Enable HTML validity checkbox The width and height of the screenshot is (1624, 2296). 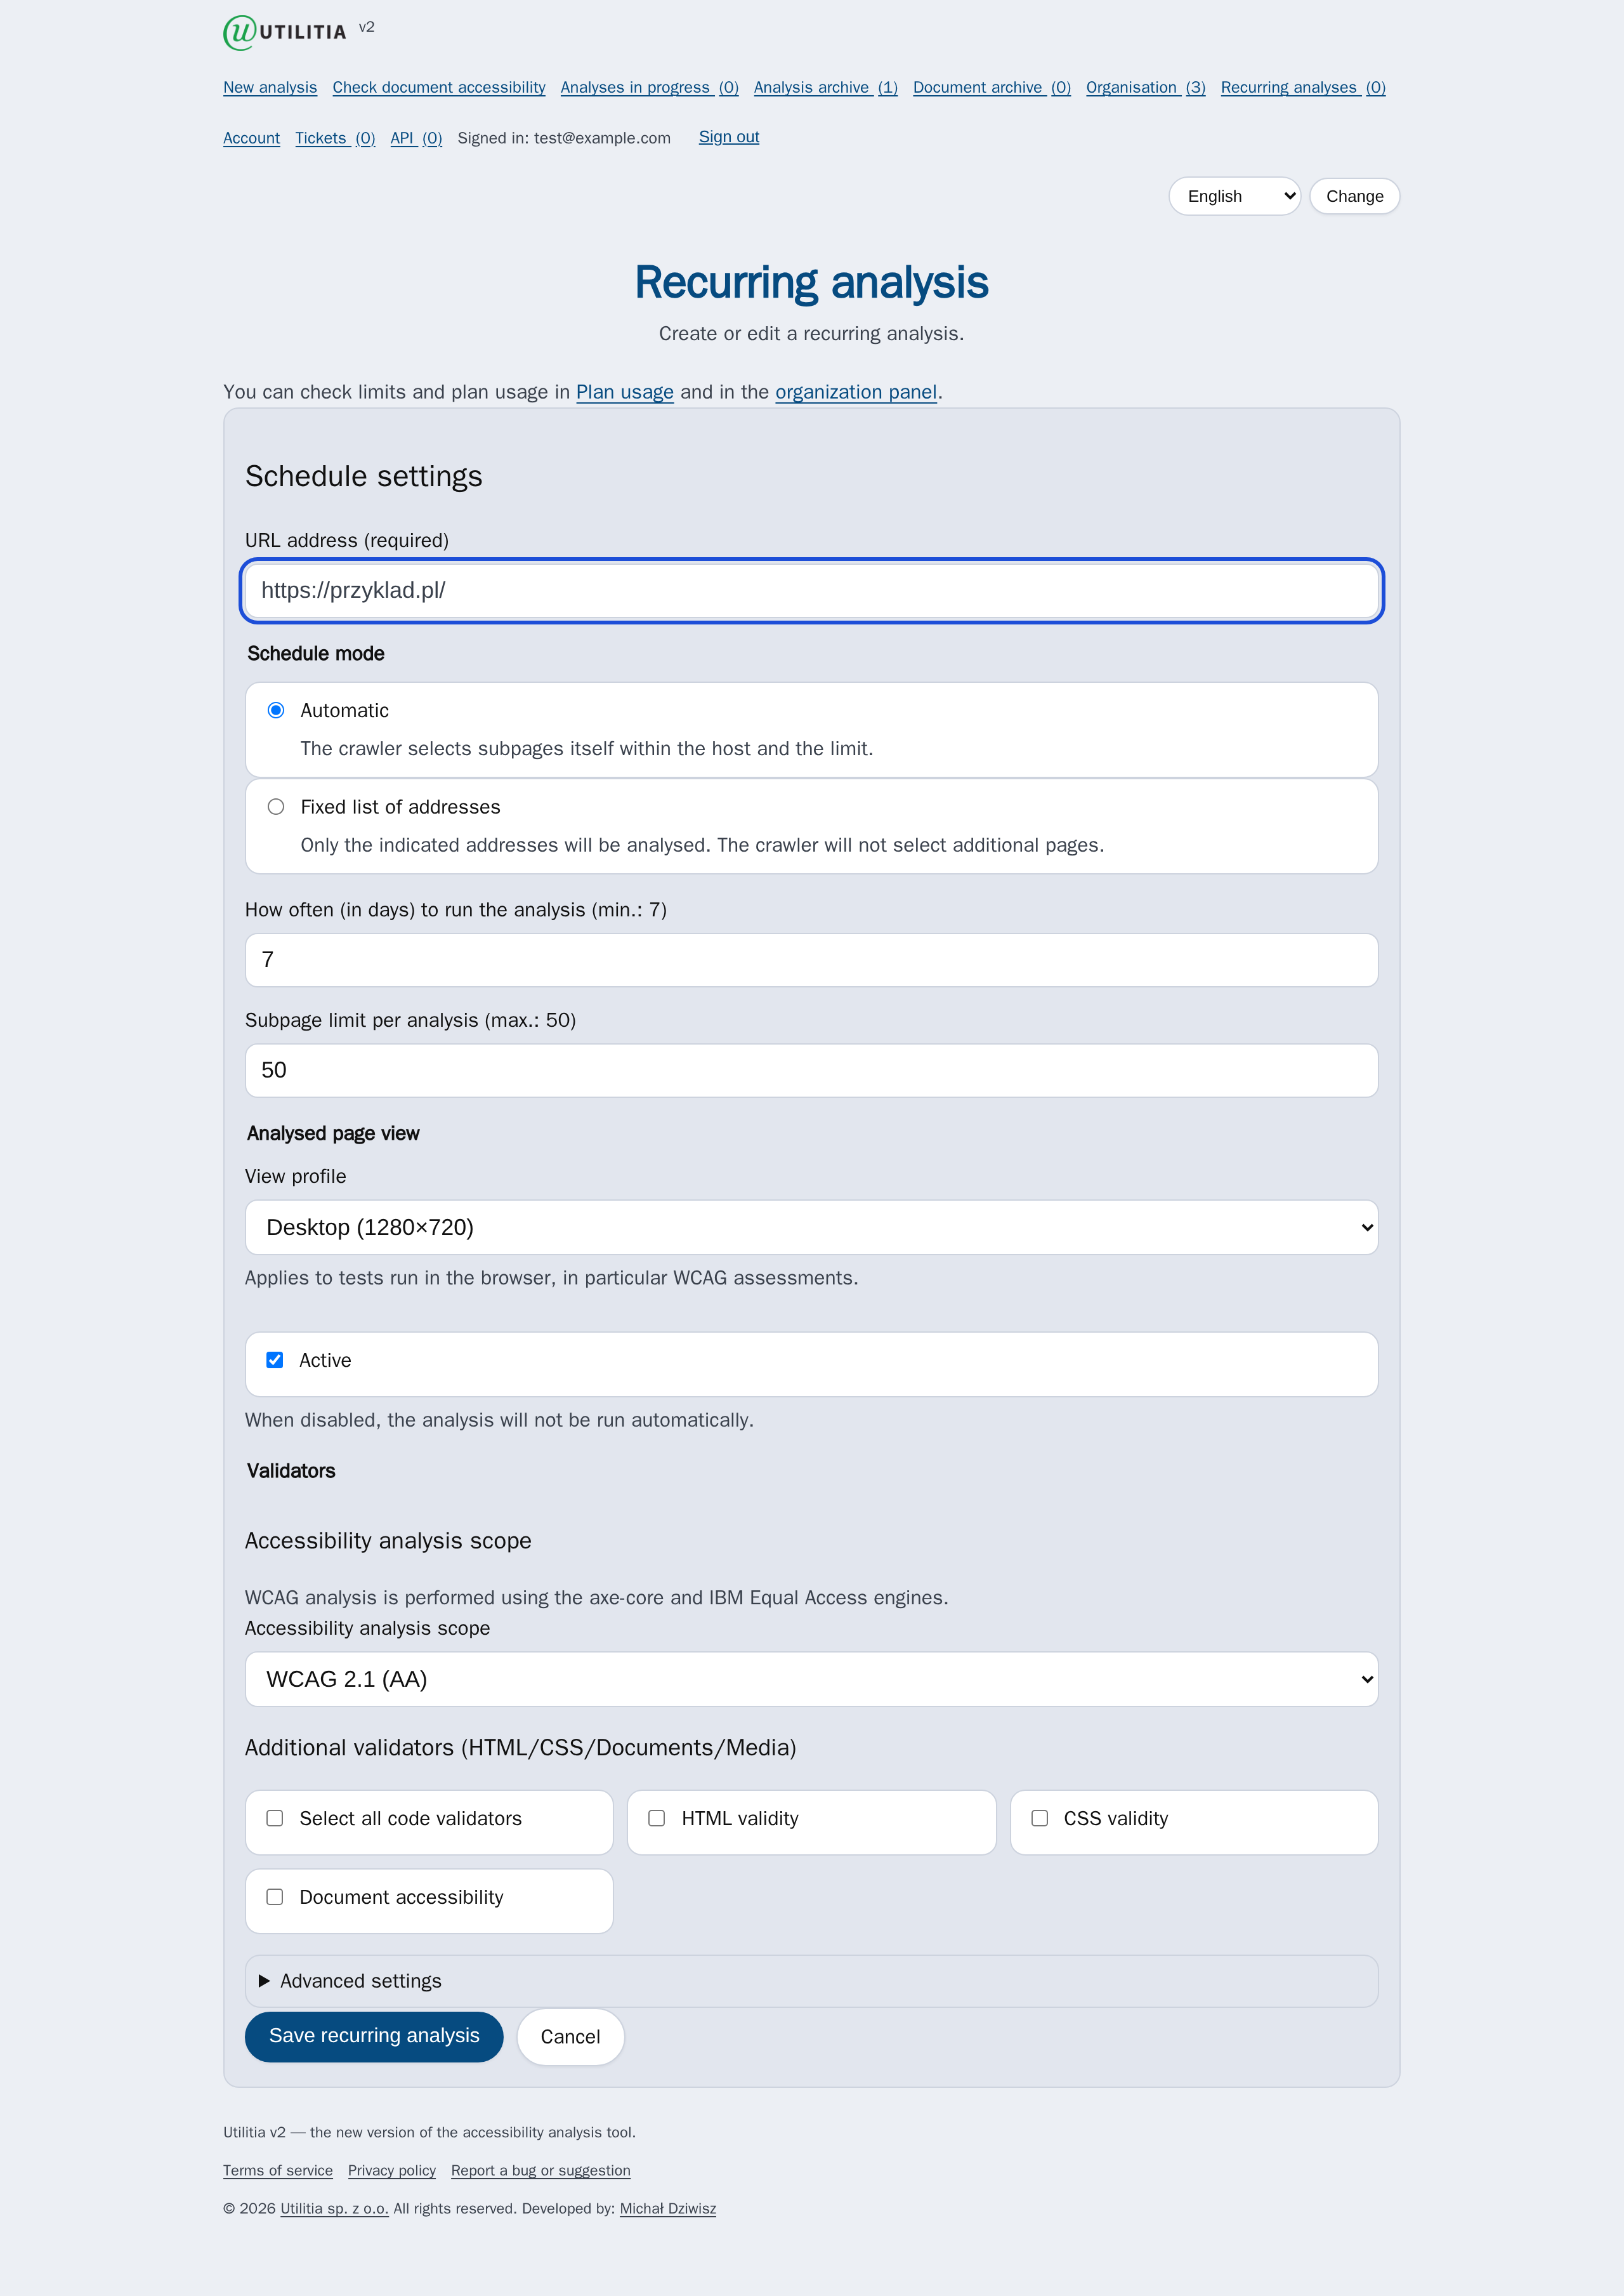[657, 1818]
